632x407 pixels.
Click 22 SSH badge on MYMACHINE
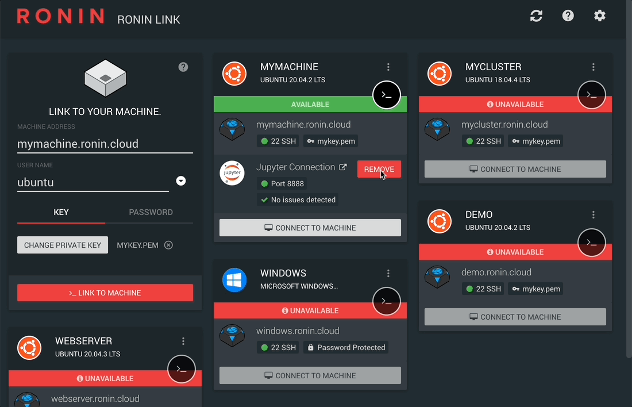(278, 141)
